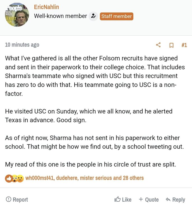Screen dimensions: 192x210
Task: Click the plus icon beside Quote
Action: 141,199
